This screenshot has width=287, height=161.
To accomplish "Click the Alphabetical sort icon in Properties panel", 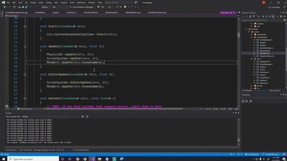I will point(247,102).
